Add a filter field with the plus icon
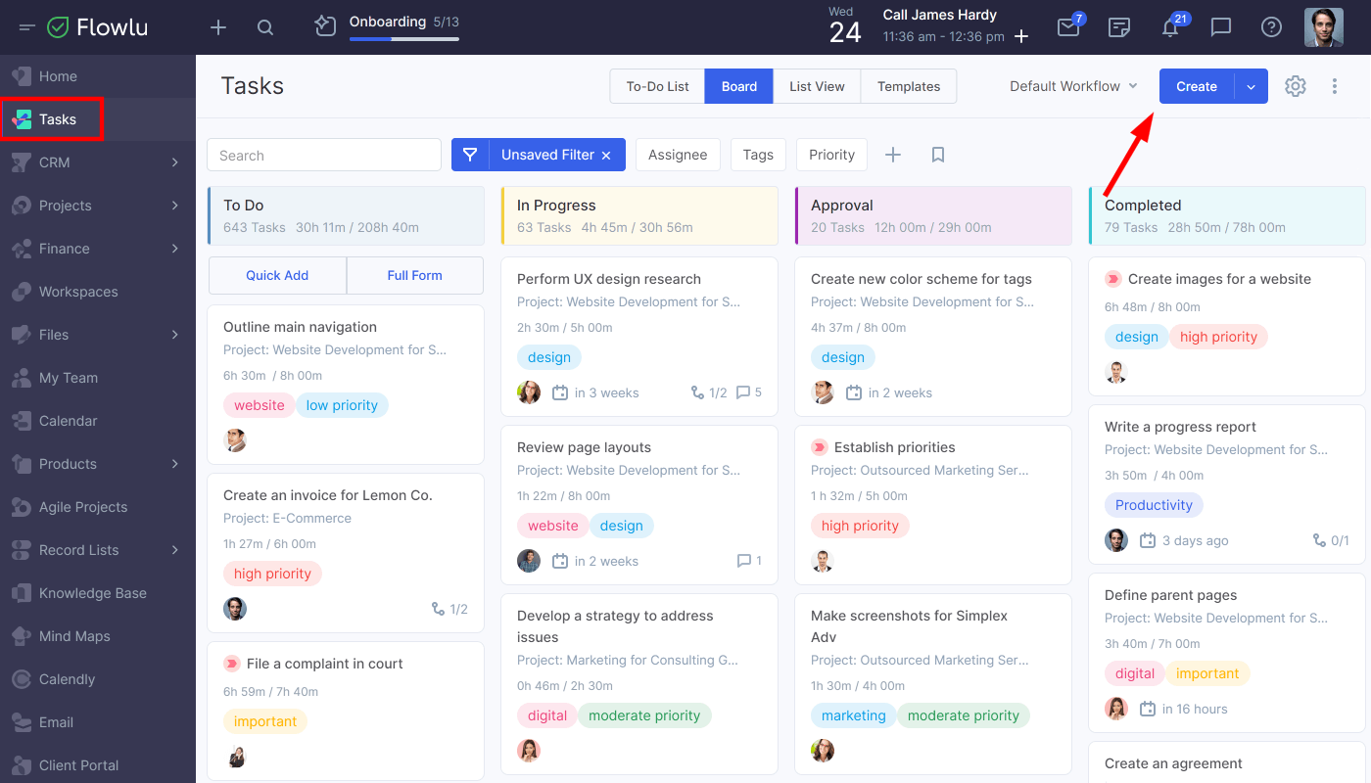Viewport: 1371px width, 783px height. coord(892,155)
